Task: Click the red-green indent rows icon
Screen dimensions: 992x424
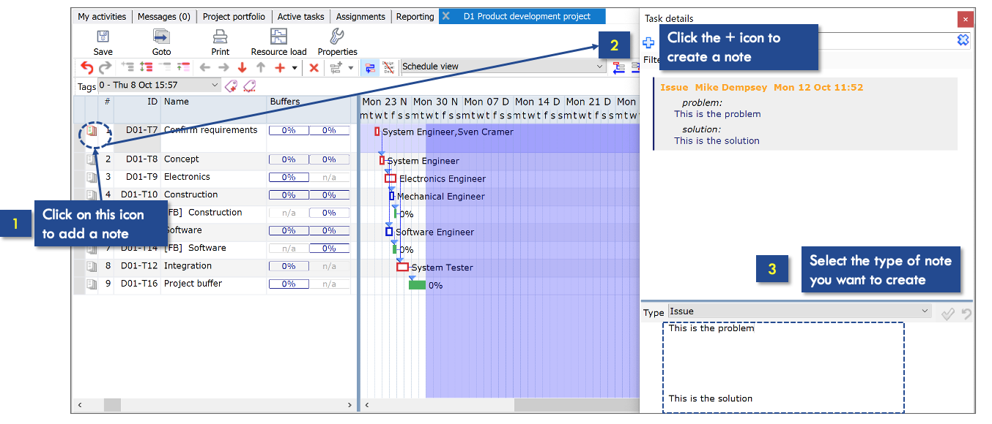Action: 146,67
